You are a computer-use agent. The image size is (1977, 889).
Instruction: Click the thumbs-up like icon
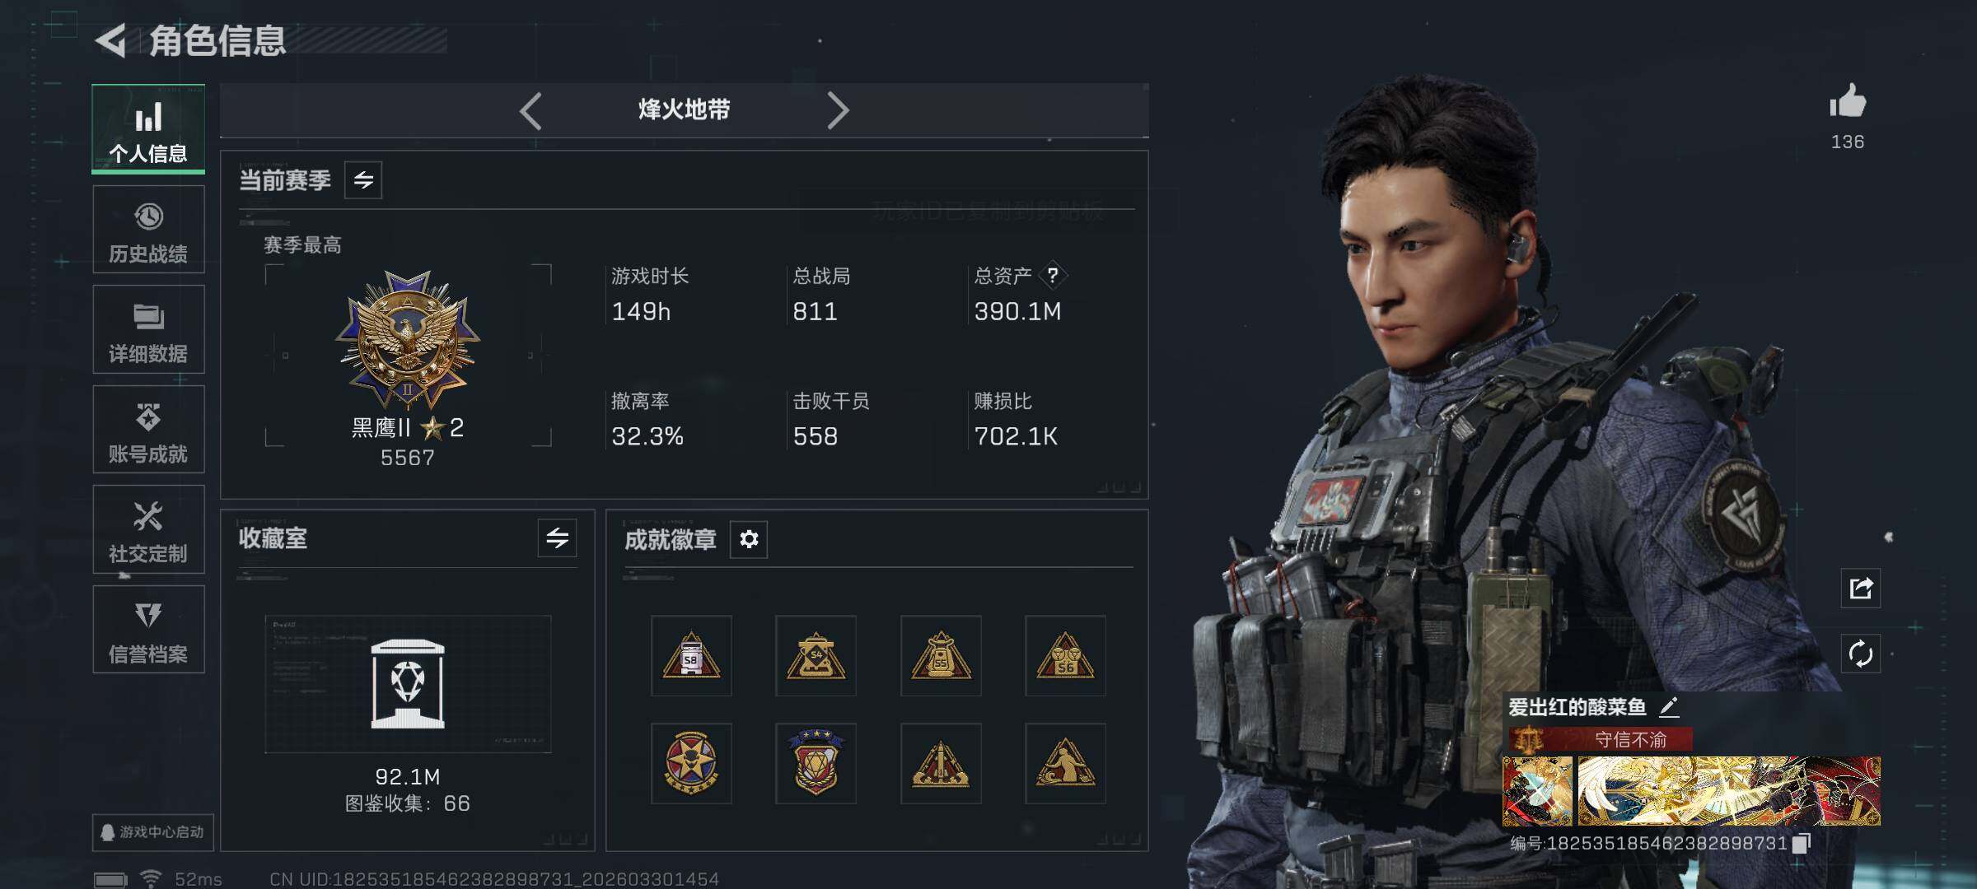(x=1848, y=102)
